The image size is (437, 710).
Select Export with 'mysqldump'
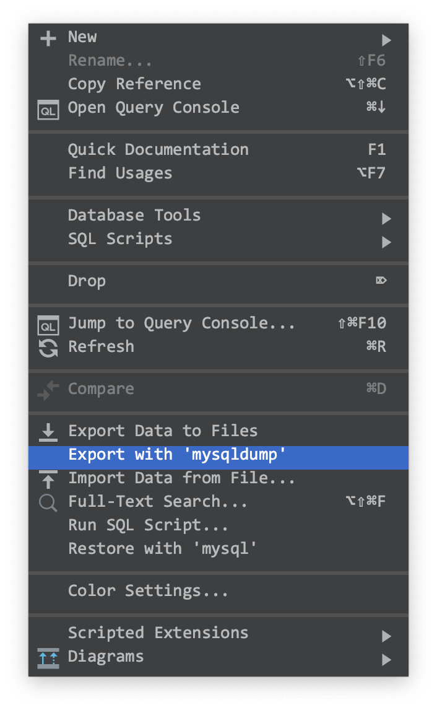pyautogui.click(x=177, y=455)
